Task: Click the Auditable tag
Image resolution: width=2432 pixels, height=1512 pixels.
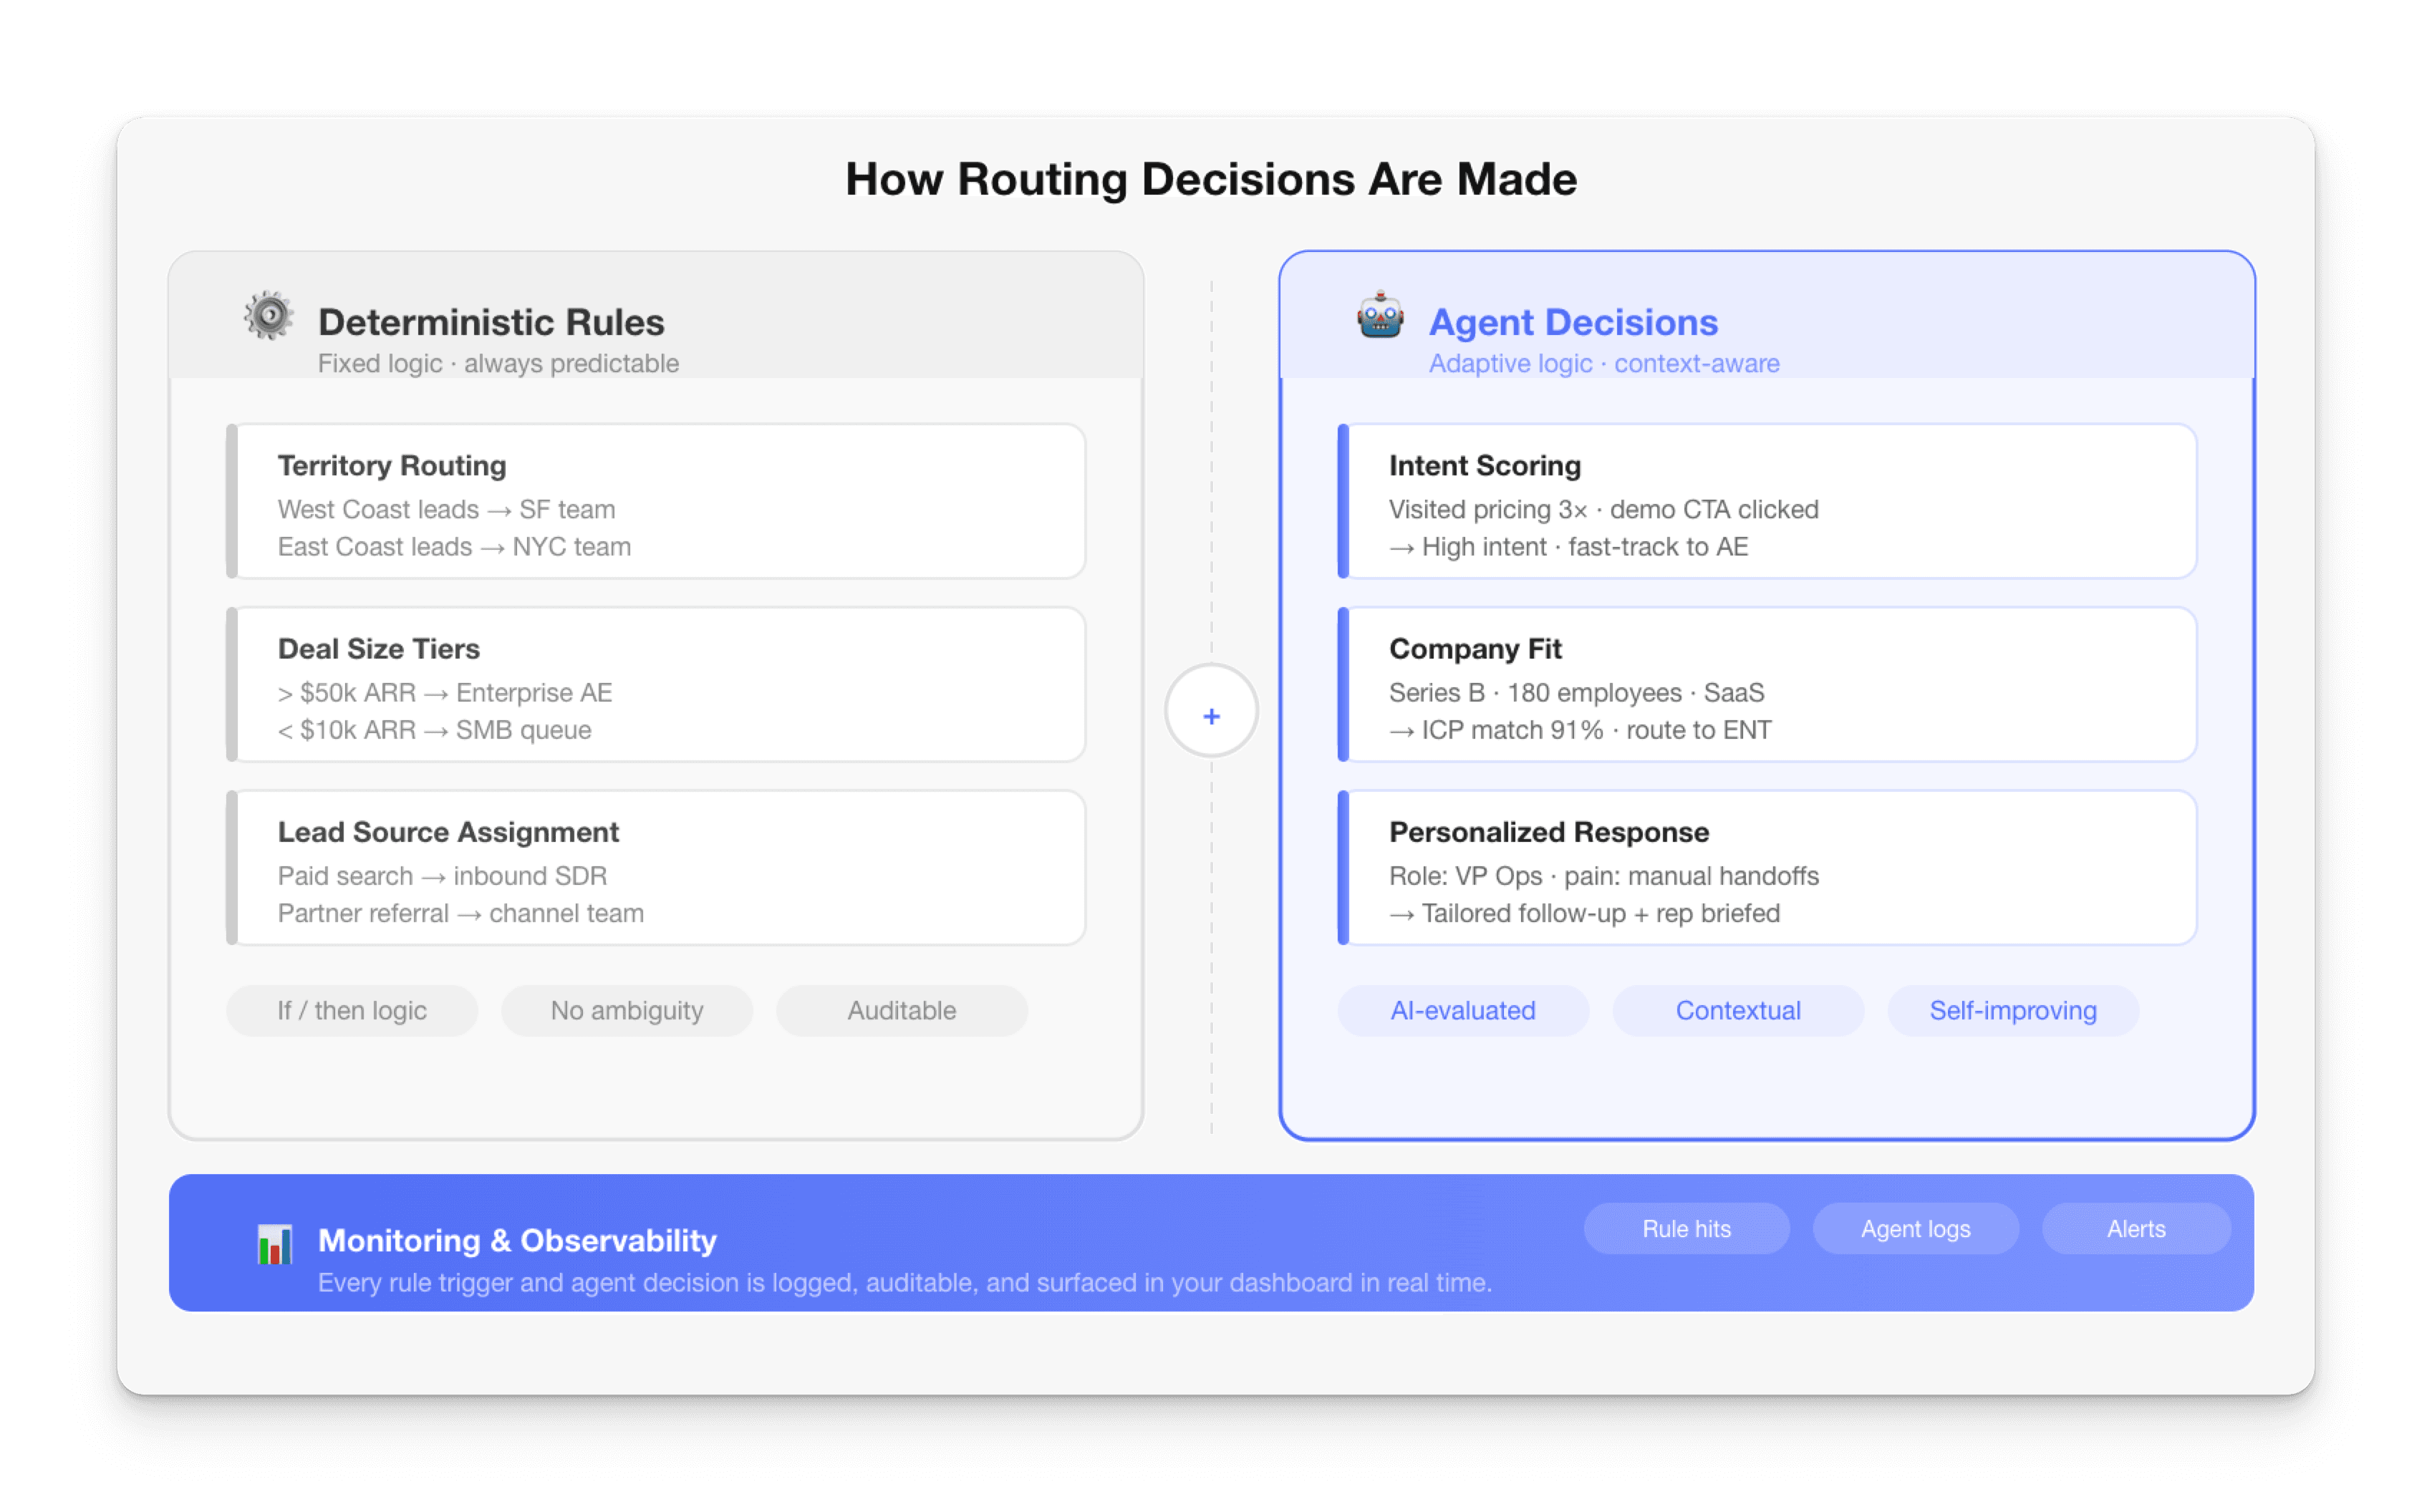Action: click(x=902, y=1010)
